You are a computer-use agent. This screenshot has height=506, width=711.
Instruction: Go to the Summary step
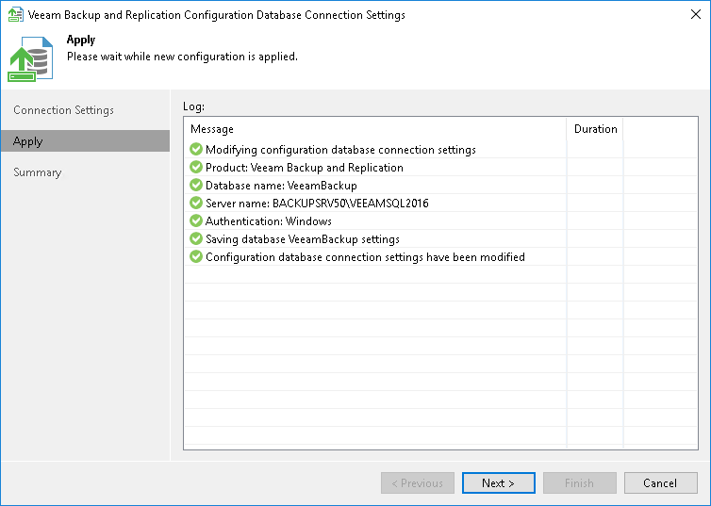[38, 172]
